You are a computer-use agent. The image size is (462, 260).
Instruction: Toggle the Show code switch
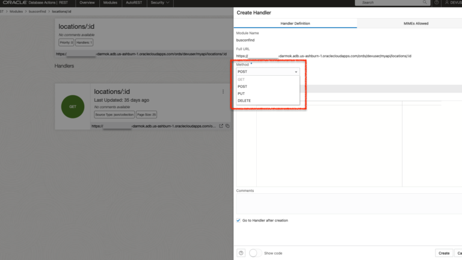coord(255,253)
